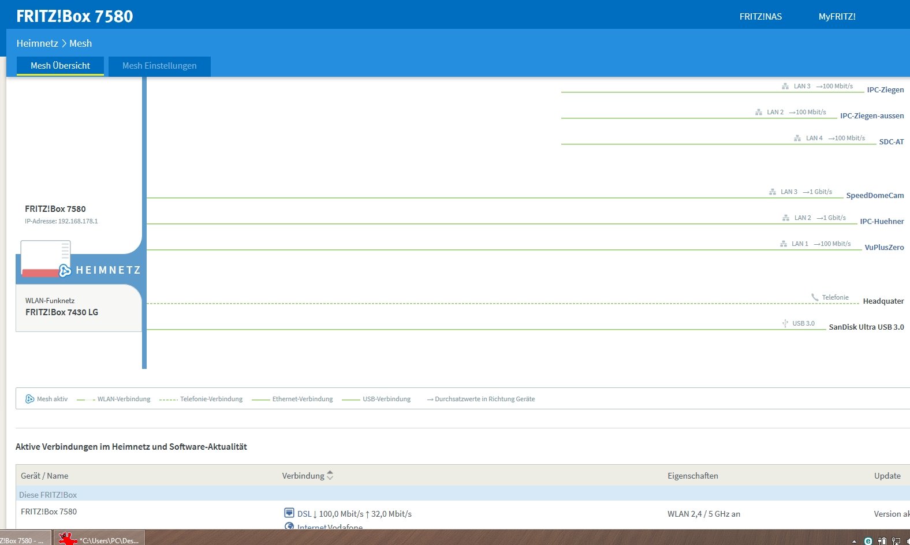Click the phone icon next to Telefonie

click(x=815, y=297)
